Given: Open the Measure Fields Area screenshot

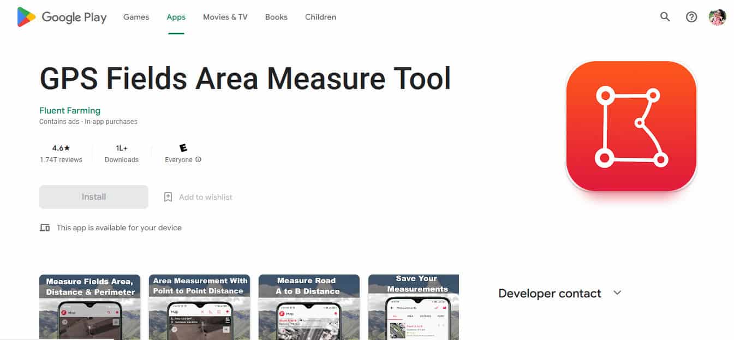Looking at the screenshot, I should [89, 307].
